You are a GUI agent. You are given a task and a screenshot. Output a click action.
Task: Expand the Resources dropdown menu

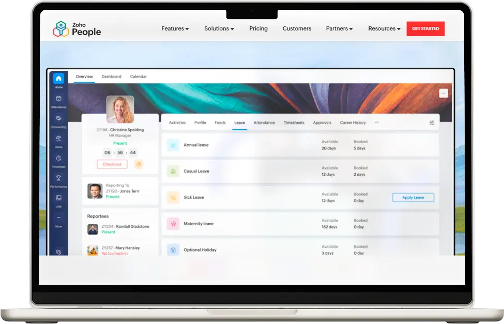[x=384, y=28]
